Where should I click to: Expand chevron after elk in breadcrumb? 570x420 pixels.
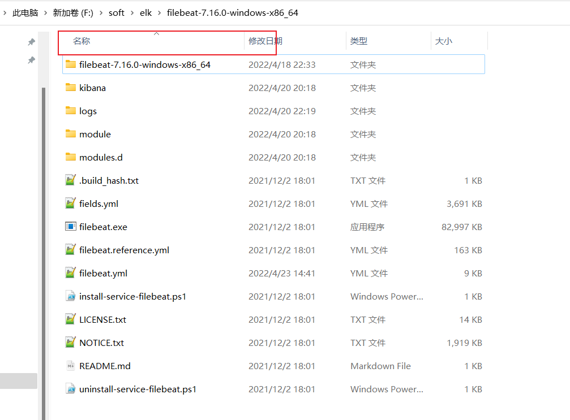click(159, 13)
